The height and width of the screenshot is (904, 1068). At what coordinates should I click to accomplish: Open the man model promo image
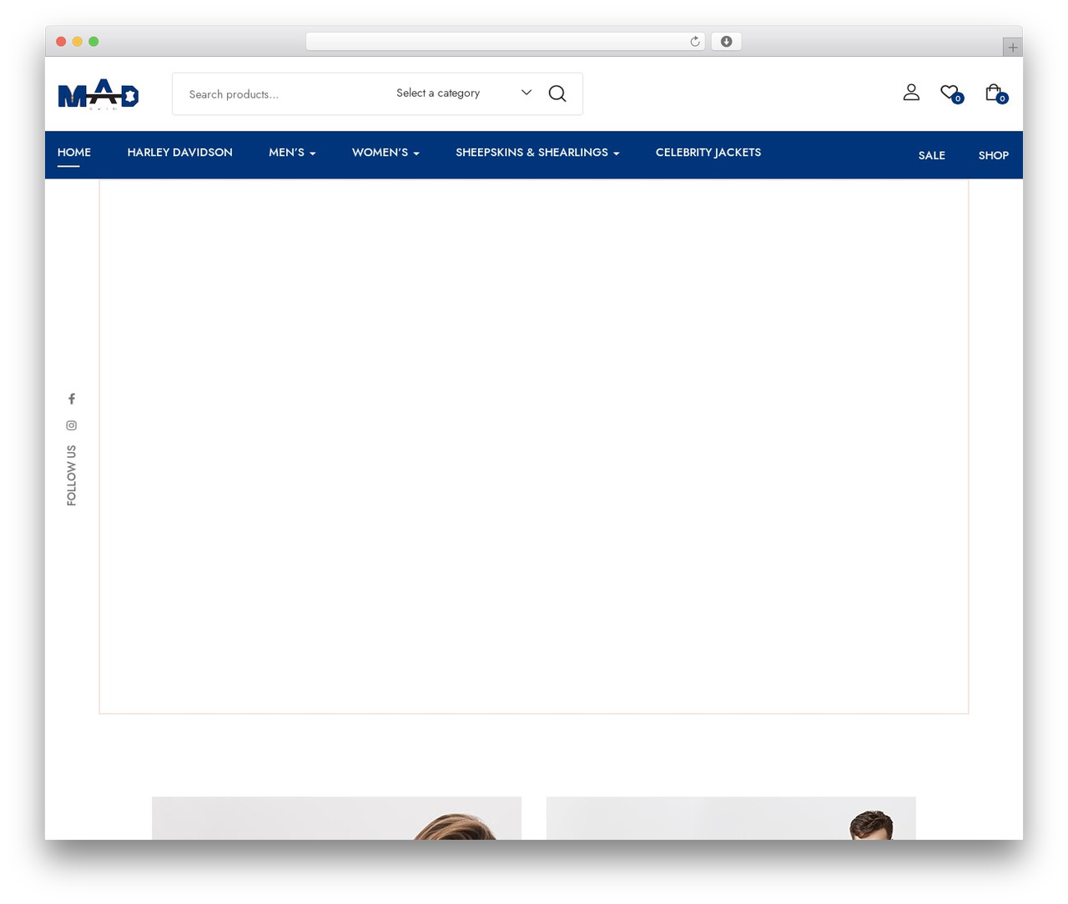click(x=731, y=818)
